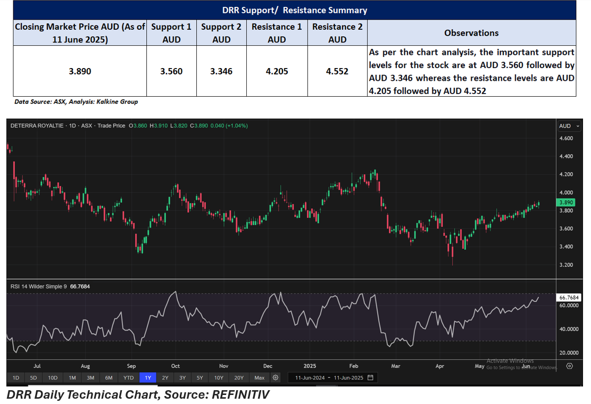Click the 11-Jun-2024 start date field

coord(310,377)
